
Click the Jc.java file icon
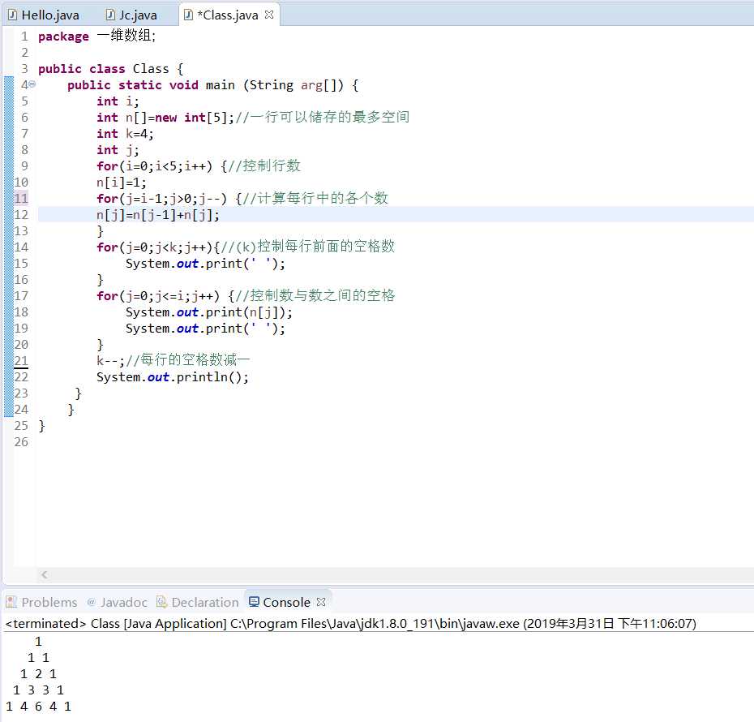tap(110, 15)
